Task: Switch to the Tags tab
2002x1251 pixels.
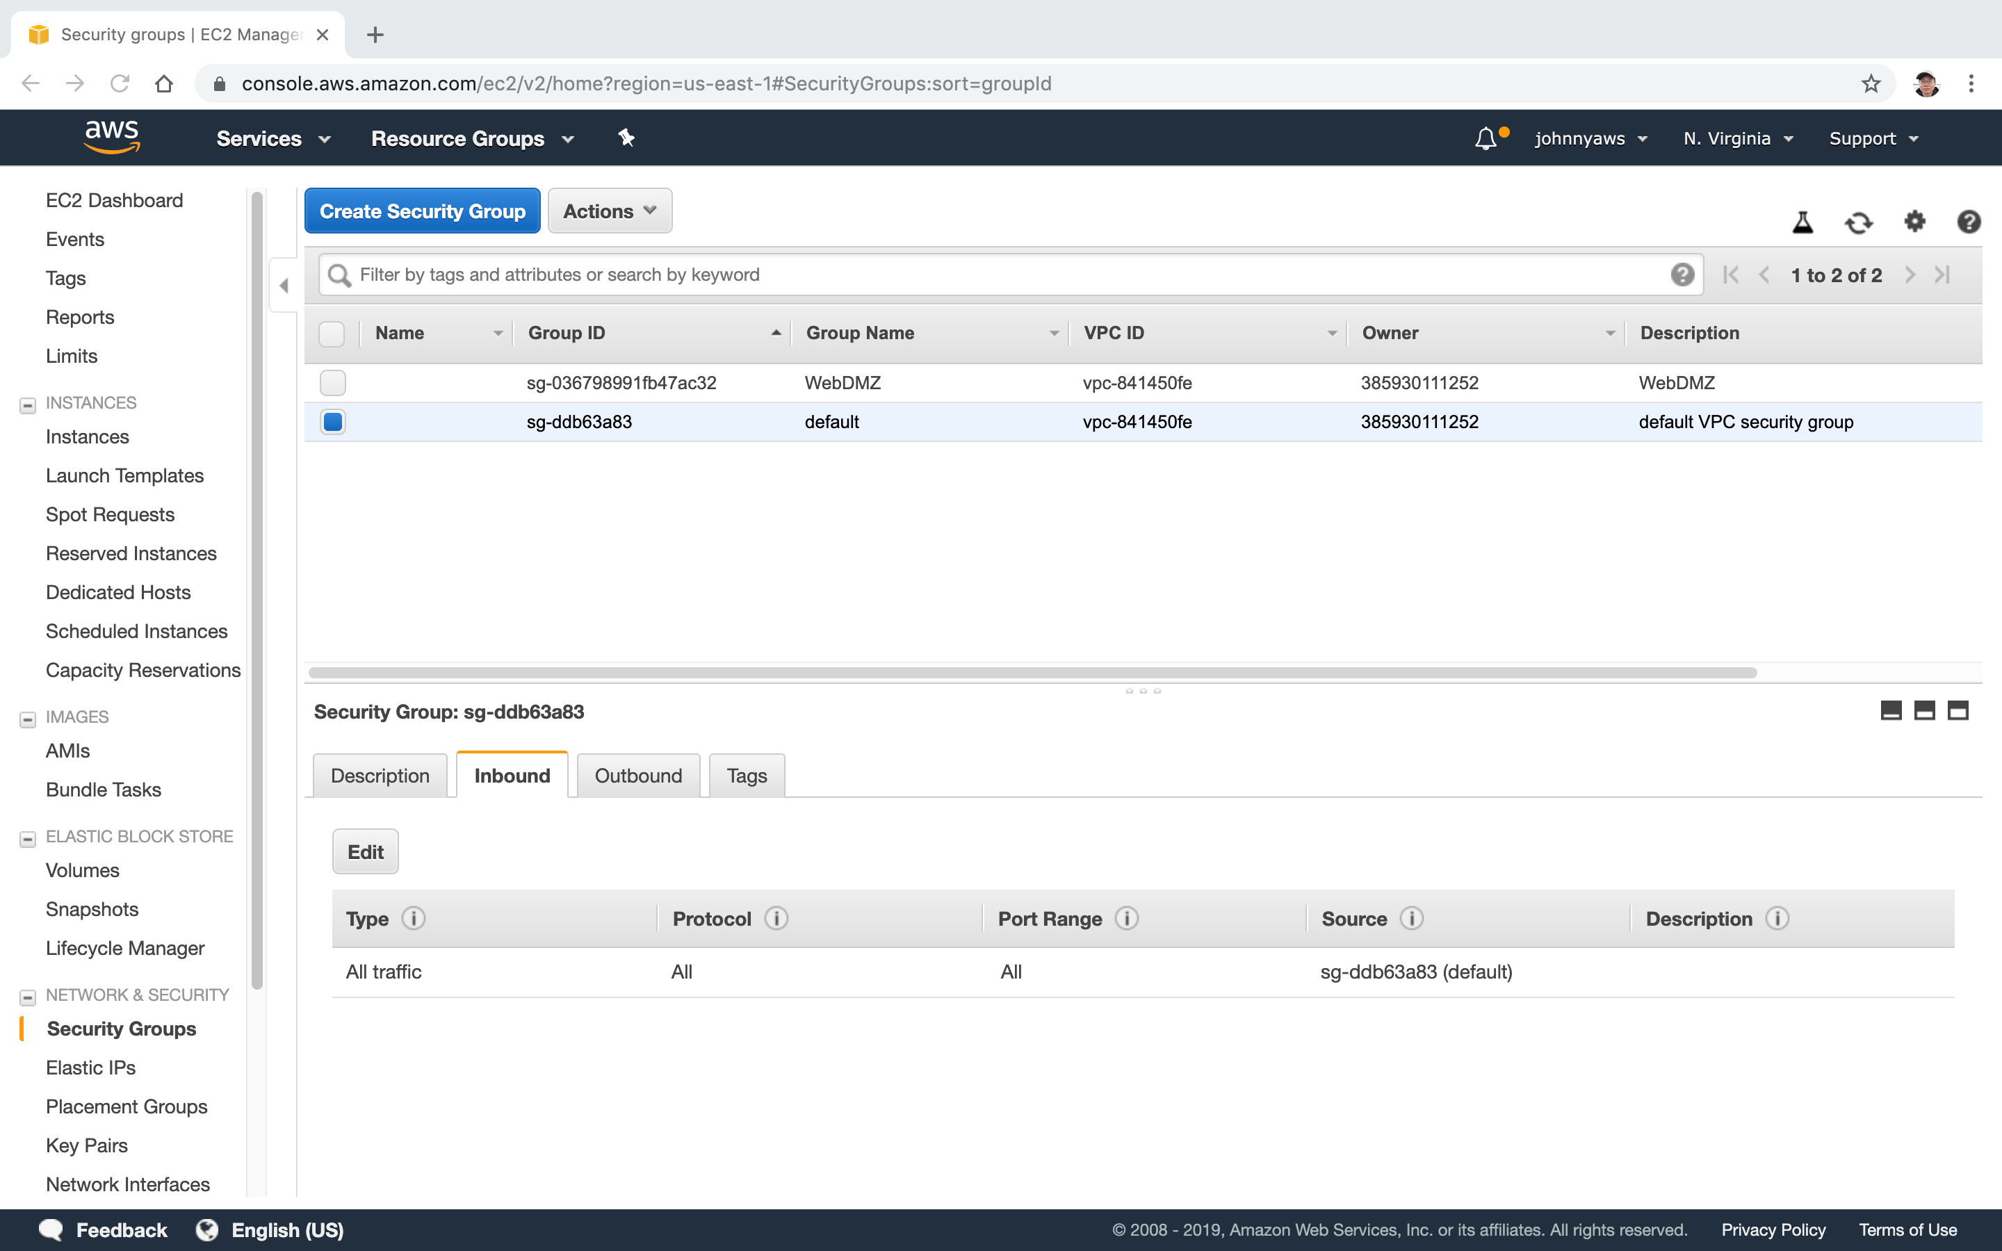Action: click(x=746, y=775)
